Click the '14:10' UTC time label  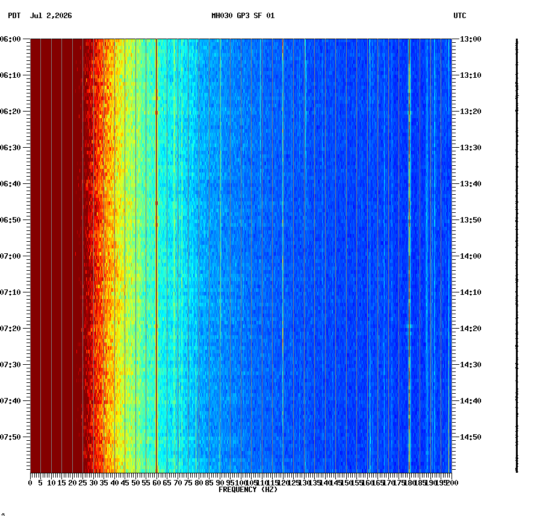coord(471,292)
